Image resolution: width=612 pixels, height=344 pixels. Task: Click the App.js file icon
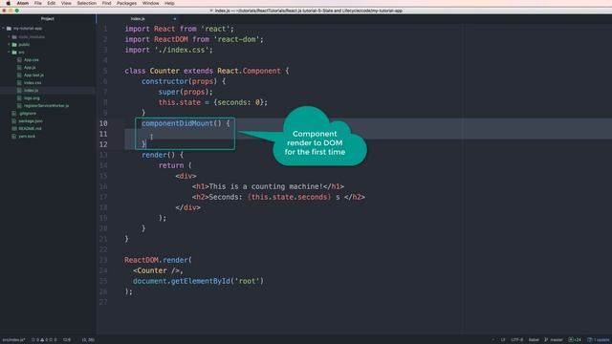pyautogui.click(x=19, y=68)
